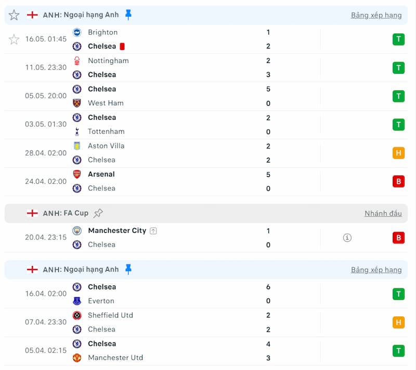Image resolution: width=416 pixels, height=370 pixels.
Task: Click the Nottingham Forest club crest
Action: [77, 60]
